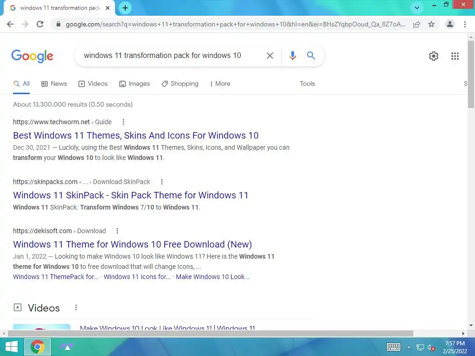
Task: Close the windows 11 transformation pack tab
Action: (x=108, y=8)
